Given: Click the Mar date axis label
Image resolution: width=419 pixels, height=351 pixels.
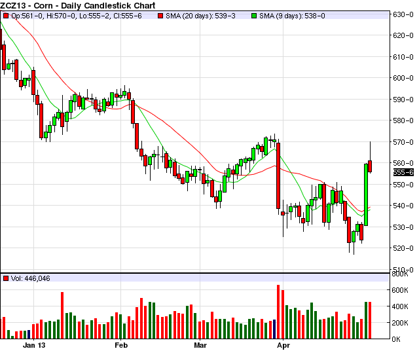Looking at the screenshot, I should [x=200, y=345].
